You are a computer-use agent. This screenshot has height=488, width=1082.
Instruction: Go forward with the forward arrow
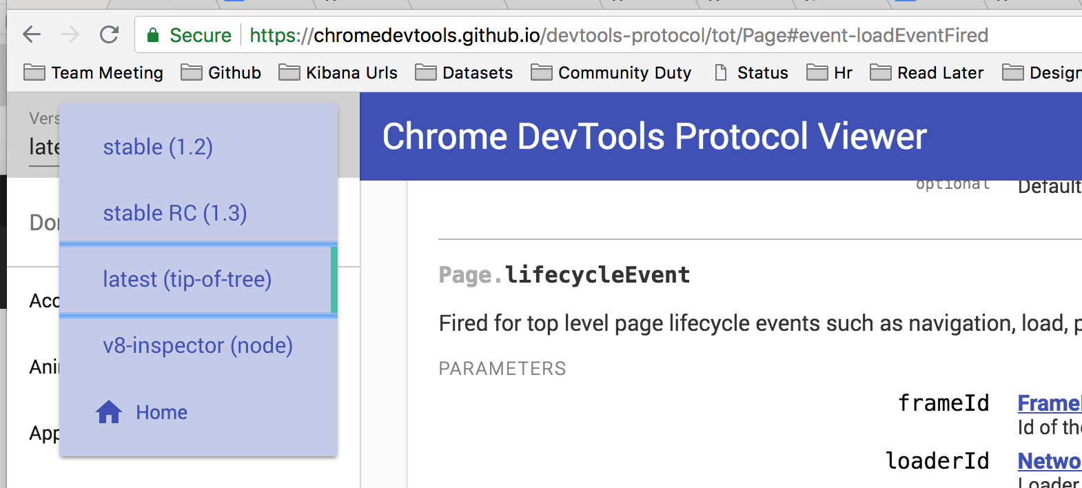70,34
